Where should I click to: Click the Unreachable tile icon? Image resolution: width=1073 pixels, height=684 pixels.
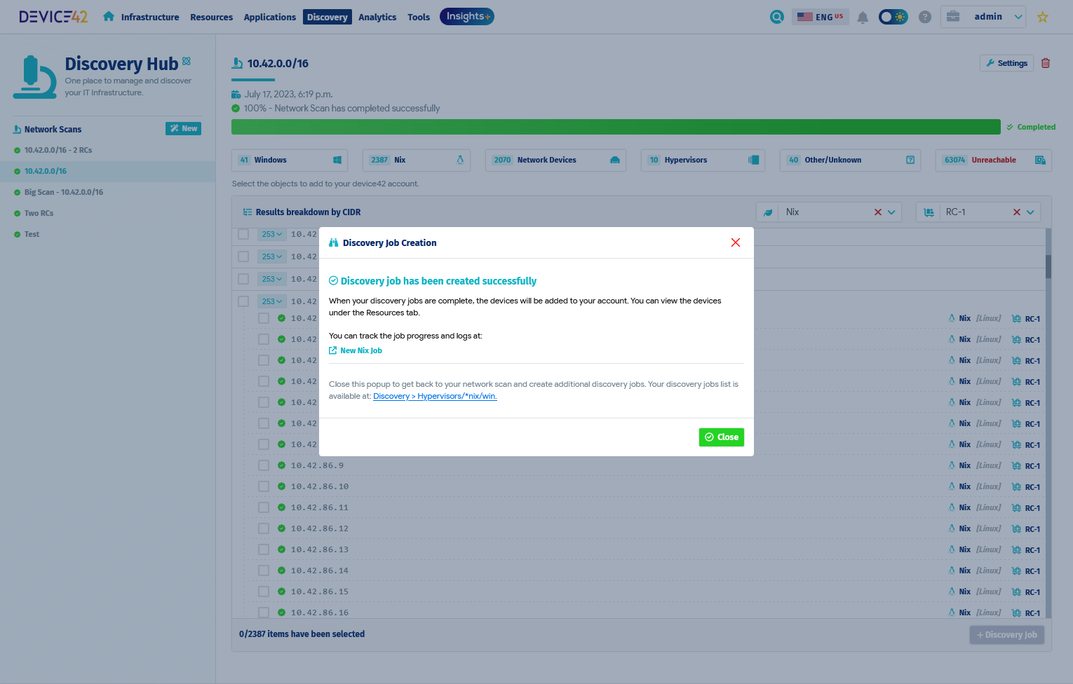point(1041,160)
